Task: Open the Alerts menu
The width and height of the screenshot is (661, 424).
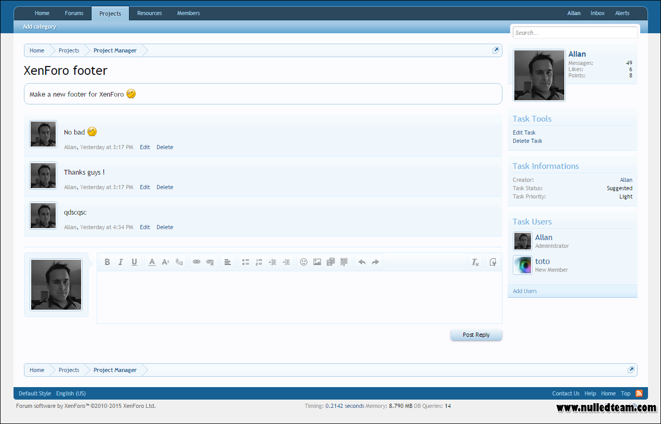Action: coord(623,14)
